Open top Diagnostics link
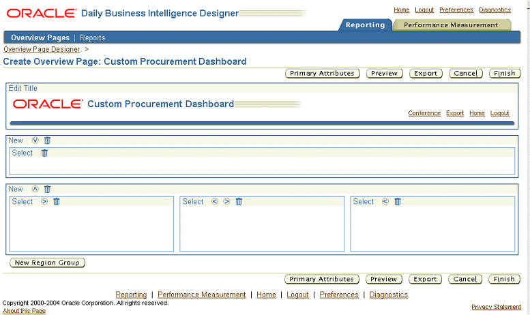This screenshot has width=530, height=315. point(495,10)
